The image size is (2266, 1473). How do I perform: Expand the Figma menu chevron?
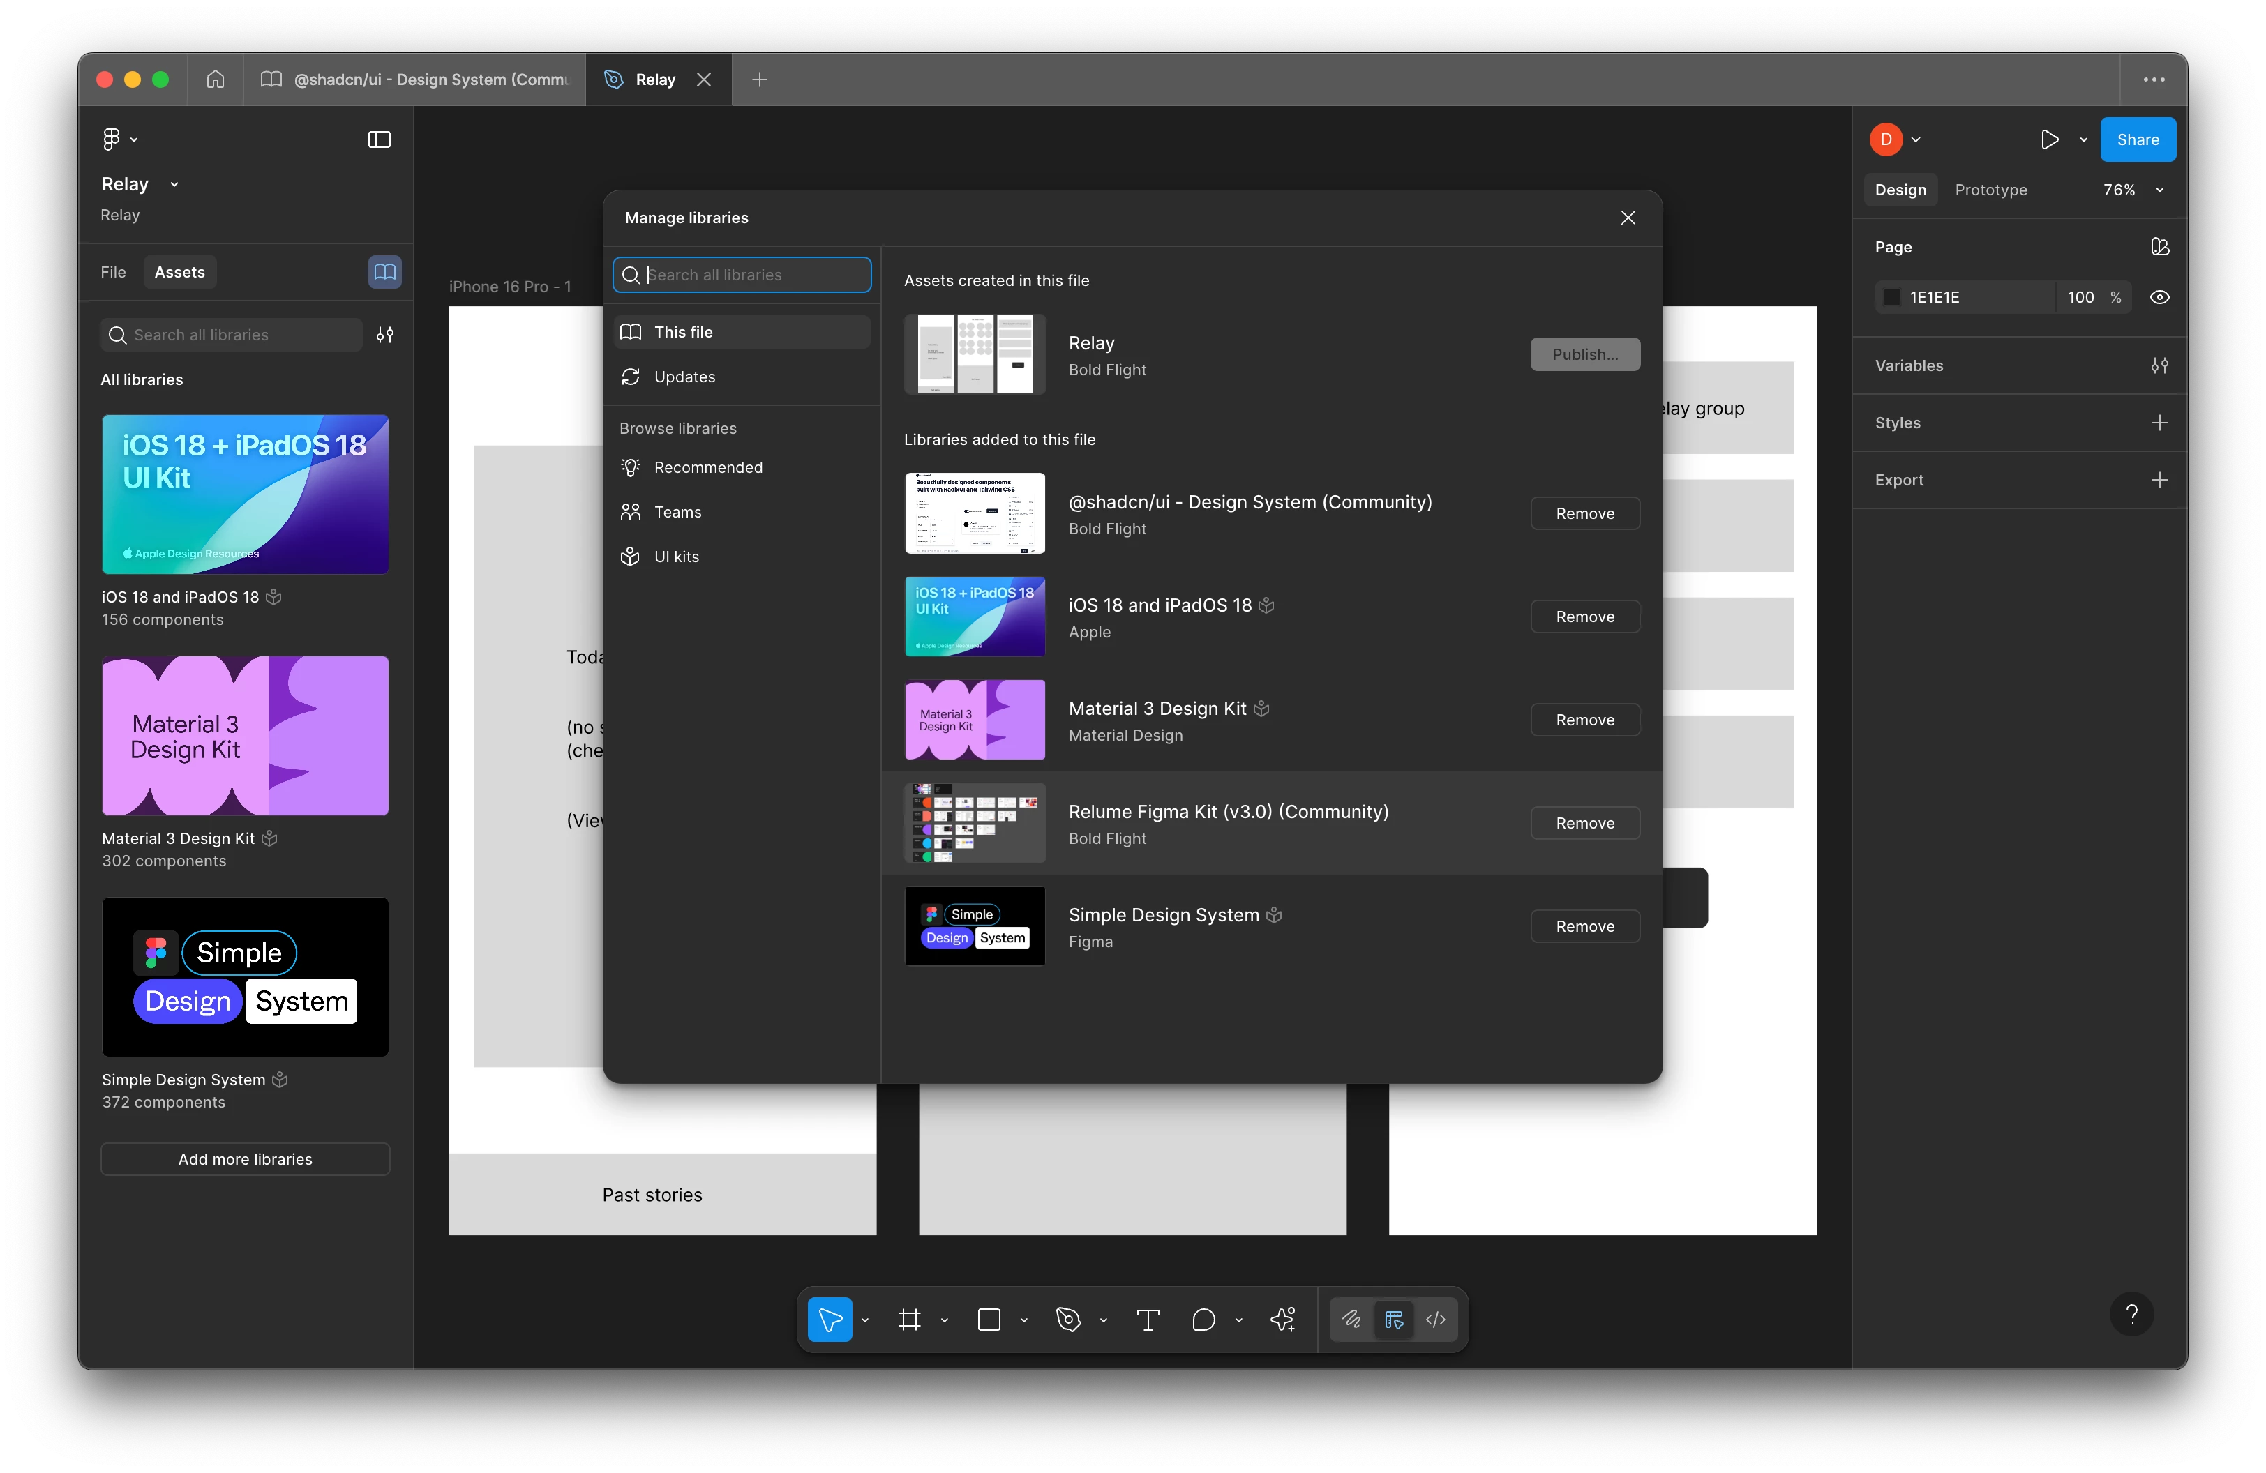(x=134, y=140)
